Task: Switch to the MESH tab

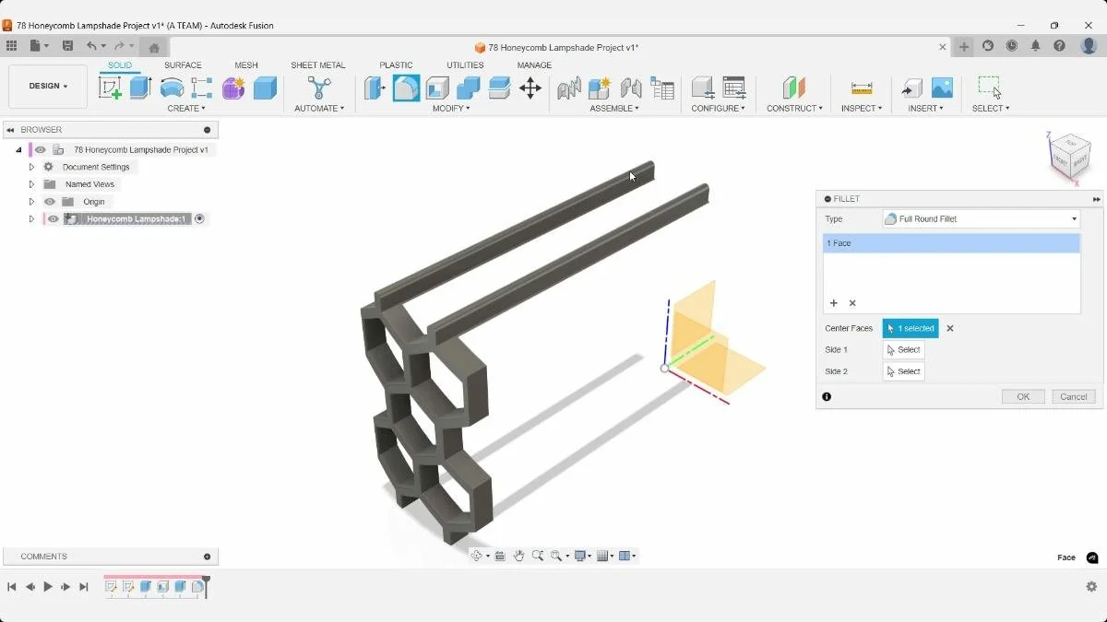Action: (x=246, y=65)
